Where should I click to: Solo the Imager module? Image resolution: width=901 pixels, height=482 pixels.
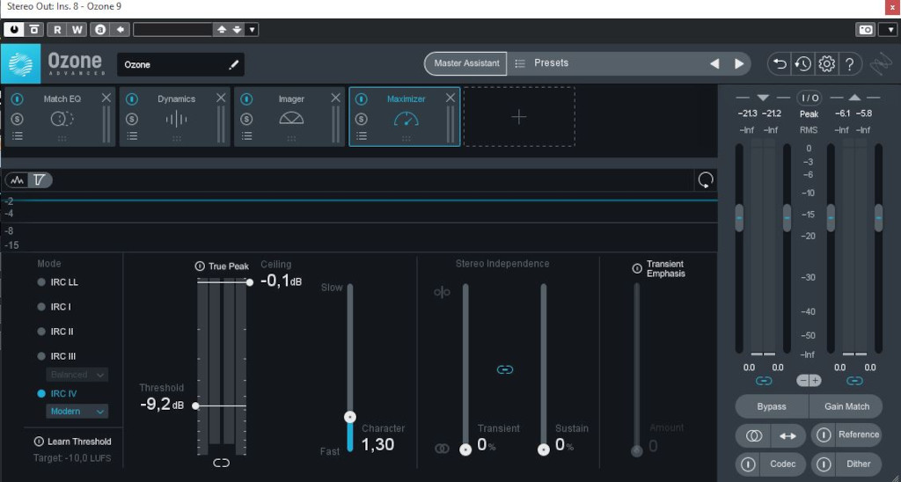[x=246, y=119]
